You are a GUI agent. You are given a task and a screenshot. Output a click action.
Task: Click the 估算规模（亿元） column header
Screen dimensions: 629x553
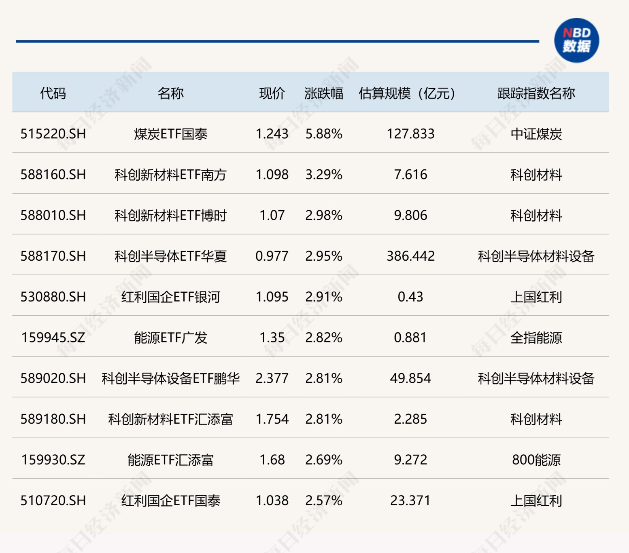(x=407, y=93)
